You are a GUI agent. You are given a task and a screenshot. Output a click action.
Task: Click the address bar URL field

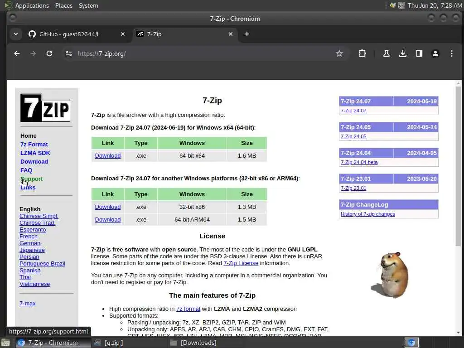[x=204, y=53]
